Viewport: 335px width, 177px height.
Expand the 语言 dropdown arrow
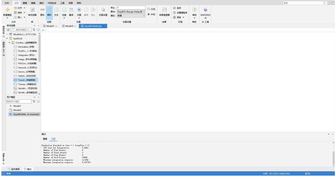[x=183, y=17]
